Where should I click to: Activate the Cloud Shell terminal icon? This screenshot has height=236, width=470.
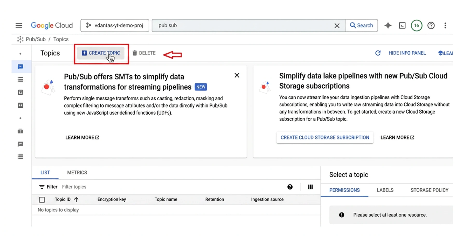[402, 25]
